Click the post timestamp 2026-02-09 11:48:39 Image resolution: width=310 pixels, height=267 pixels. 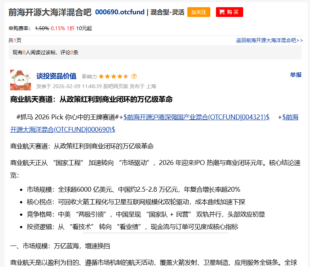point(77,86)
